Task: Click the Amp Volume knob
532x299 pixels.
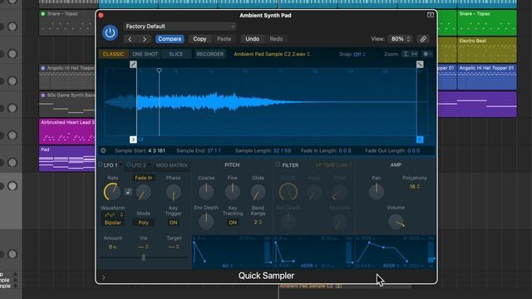Action: (x=396, y=222)
